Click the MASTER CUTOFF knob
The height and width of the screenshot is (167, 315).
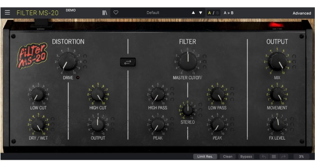coord(188,62)
